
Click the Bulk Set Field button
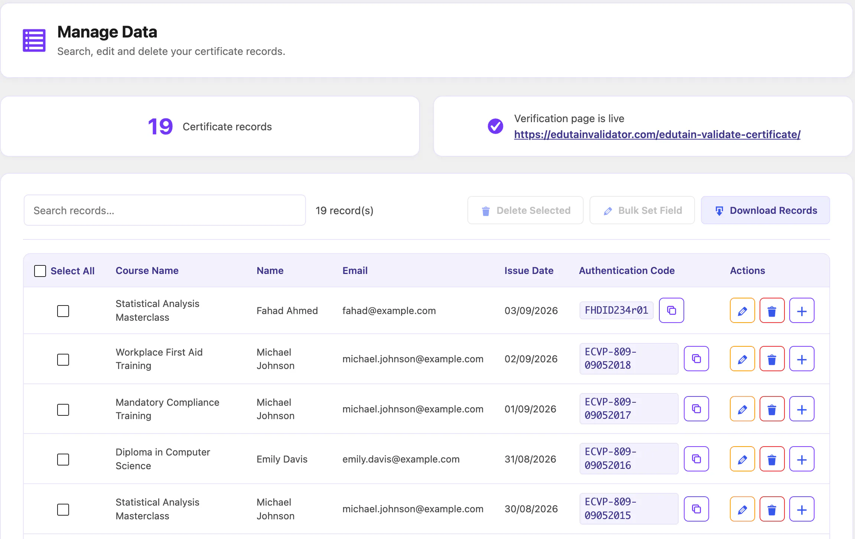(x=642, y=210)
